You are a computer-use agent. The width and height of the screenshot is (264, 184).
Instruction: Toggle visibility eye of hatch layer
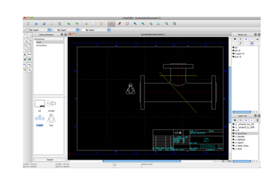(x=233, y=143)
